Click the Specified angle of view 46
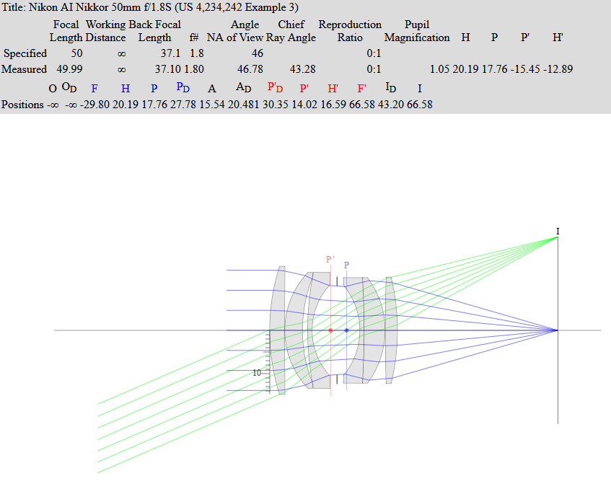Screen dimensions: 611x484 click(x=258, y=53)
